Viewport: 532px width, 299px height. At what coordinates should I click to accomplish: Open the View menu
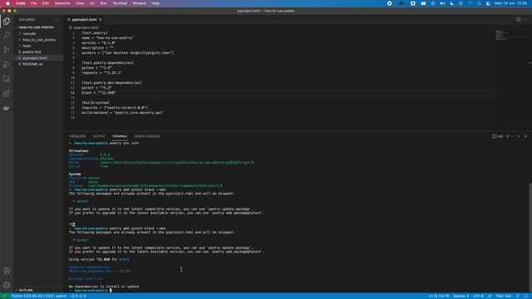80,3
